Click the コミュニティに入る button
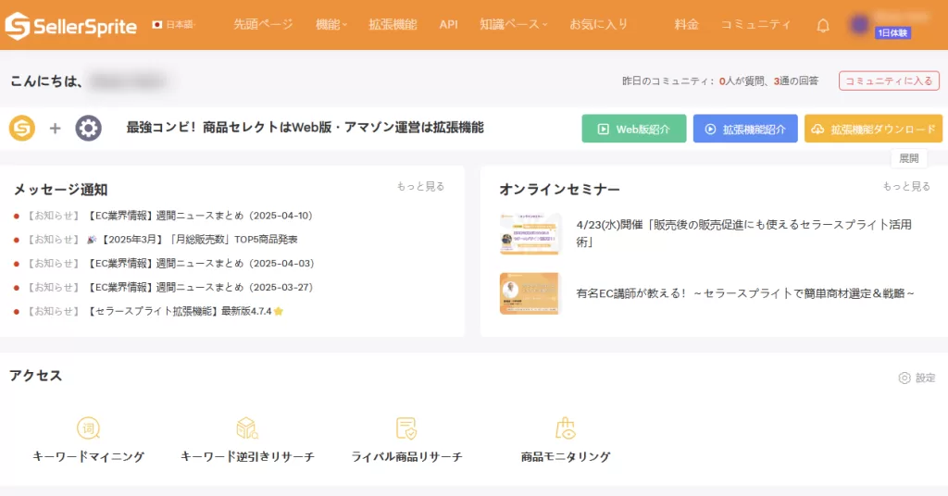Screen dimensions: 948x496 [x=889, y=81]
